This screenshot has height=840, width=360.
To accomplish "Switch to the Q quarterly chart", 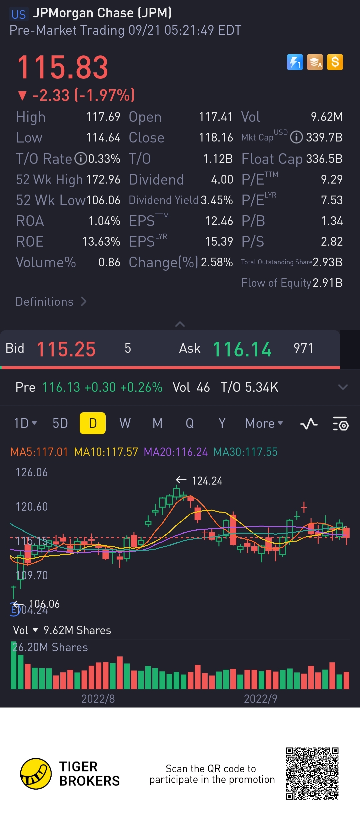I will [190, 423].
